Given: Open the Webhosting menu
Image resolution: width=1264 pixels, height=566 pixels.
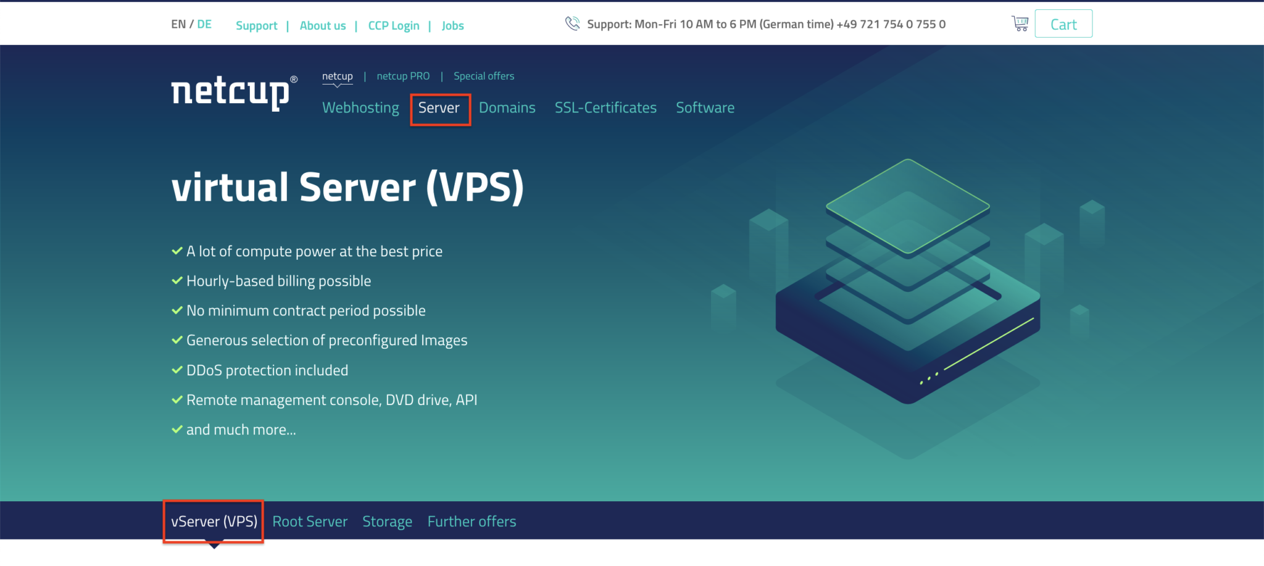Looking at the screenshot, I should (360, 107).
